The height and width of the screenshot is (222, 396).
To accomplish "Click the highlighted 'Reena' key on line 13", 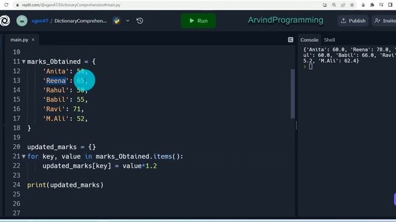I will [56, 81].
